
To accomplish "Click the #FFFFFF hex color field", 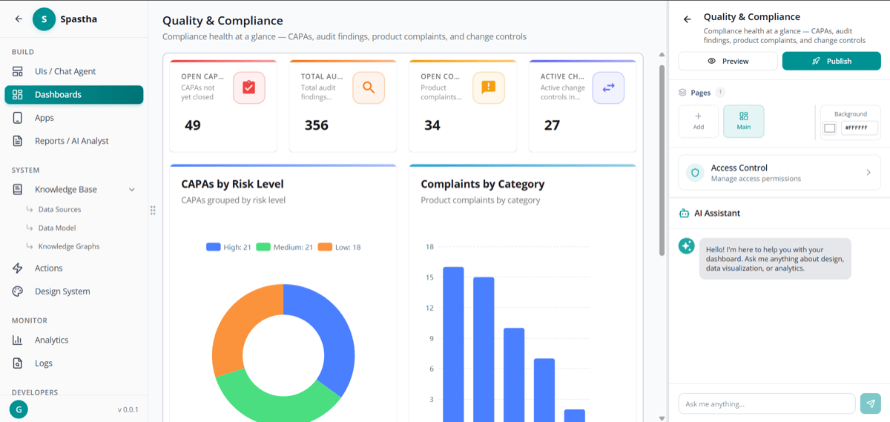I will pos(859,128).
